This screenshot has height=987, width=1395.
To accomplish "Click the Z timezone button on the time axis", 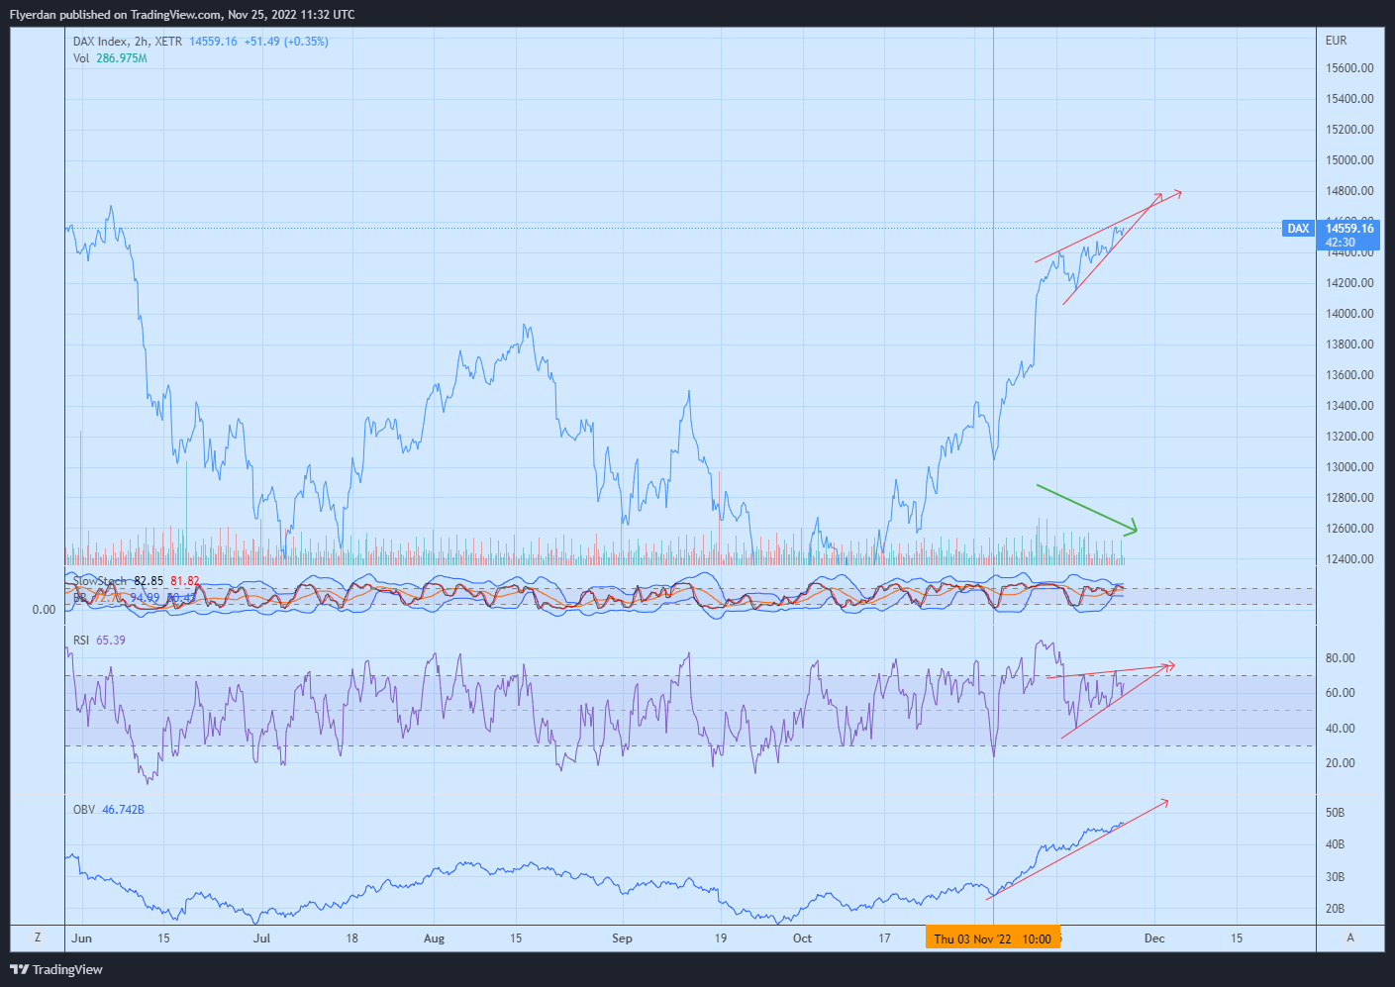I will [38, 938].
